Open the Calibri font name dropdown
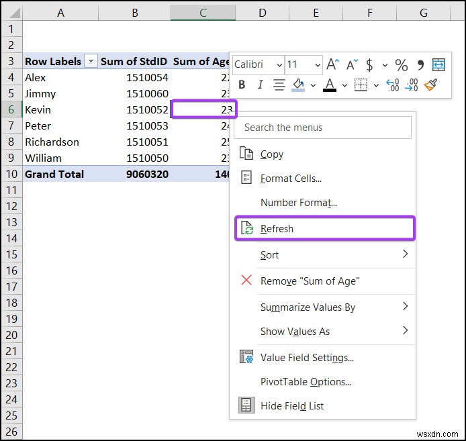This screenshot has width=466, height=441. click(279, 65)
